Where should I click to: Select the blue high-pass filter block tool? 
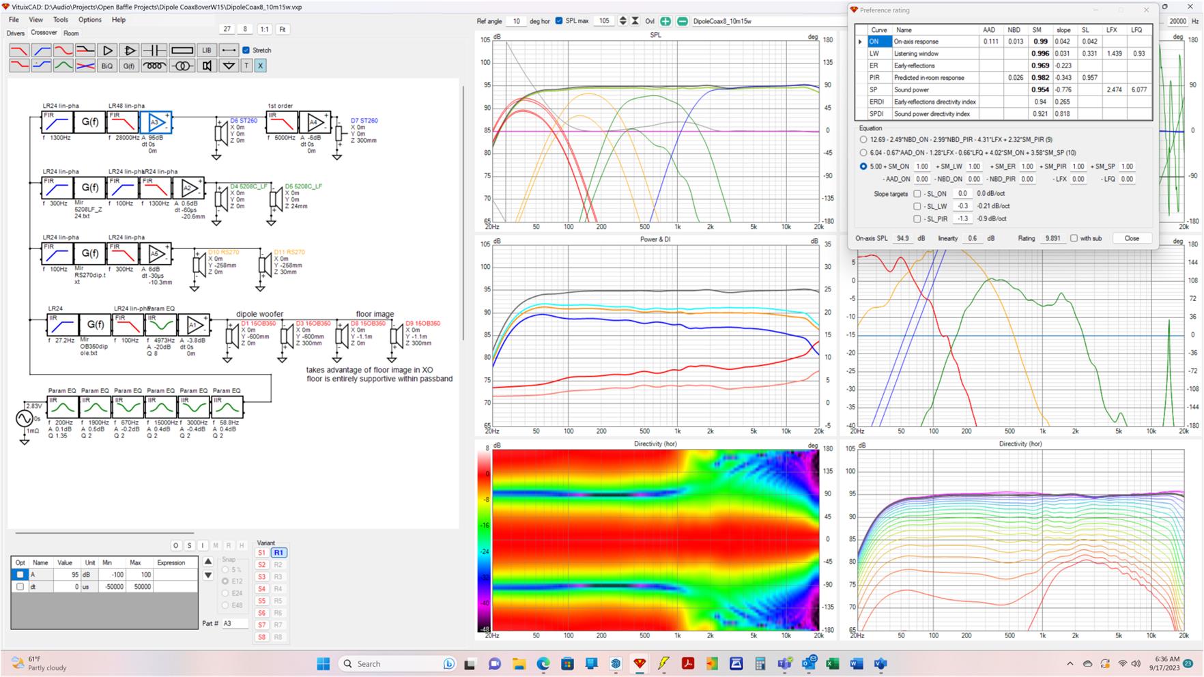pos(42,51)
